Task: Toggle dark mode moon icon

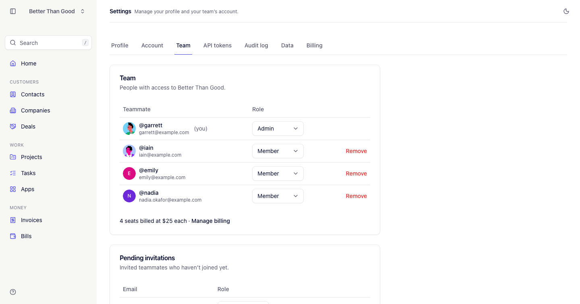Action: 566,11
